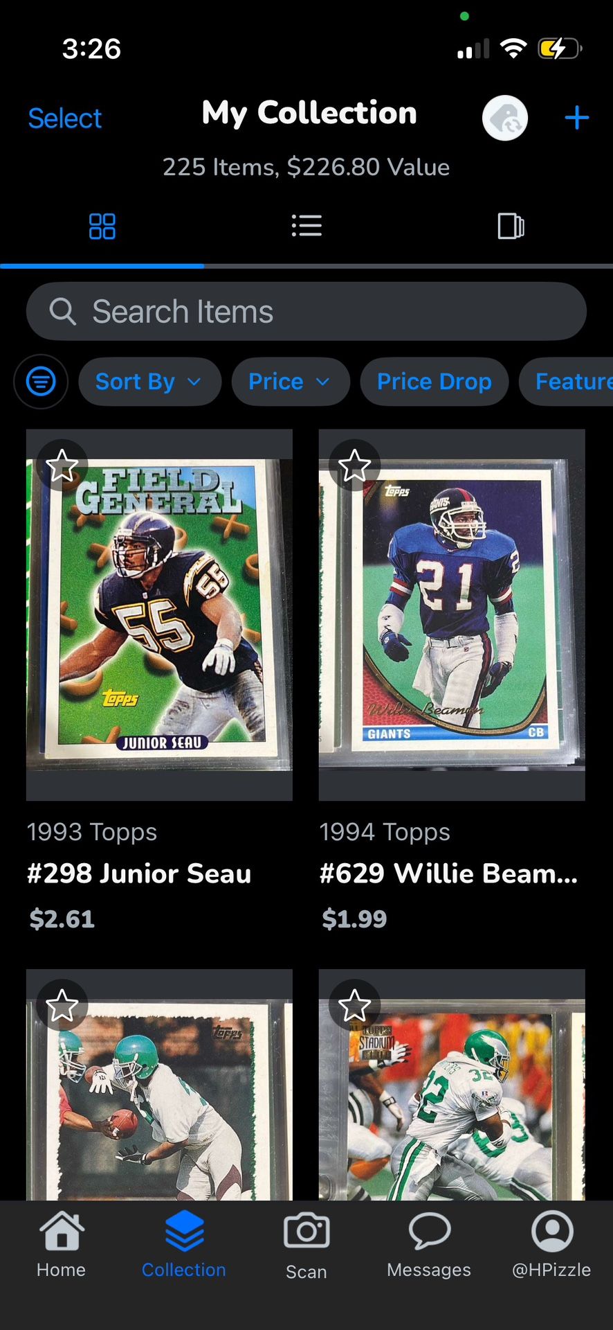Switch to list view icon
613x1330 pixels.
(x=306, y=226)
